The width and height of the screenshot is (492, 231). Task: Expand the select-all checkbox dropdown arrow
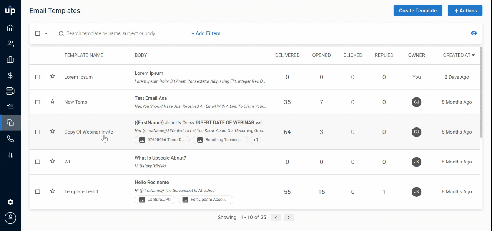tap(46, 33)
